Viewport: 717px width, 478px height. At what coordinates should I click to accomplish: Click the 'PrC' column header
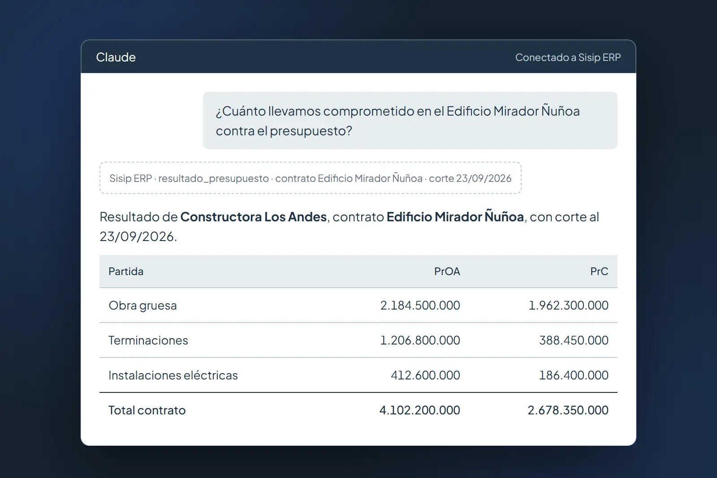(599, 271)
